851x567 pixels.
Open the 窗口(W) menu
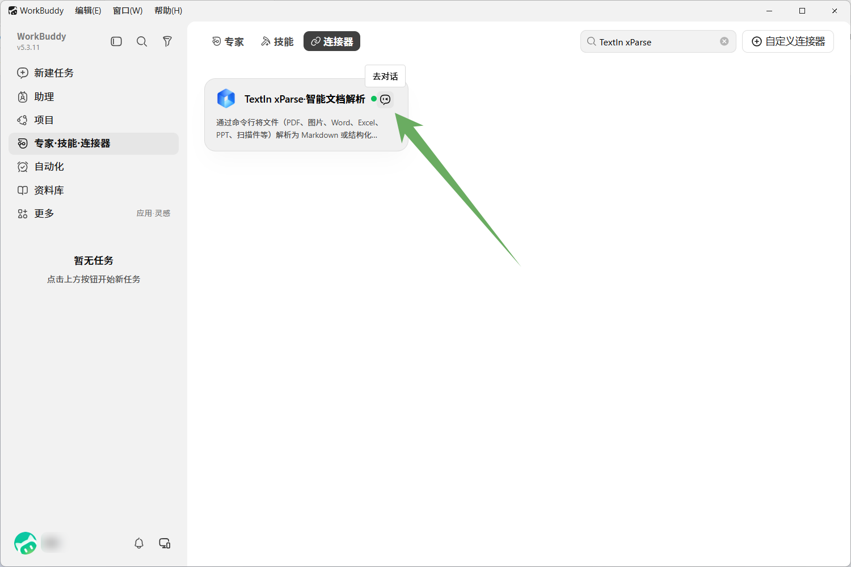pos(128,11)
